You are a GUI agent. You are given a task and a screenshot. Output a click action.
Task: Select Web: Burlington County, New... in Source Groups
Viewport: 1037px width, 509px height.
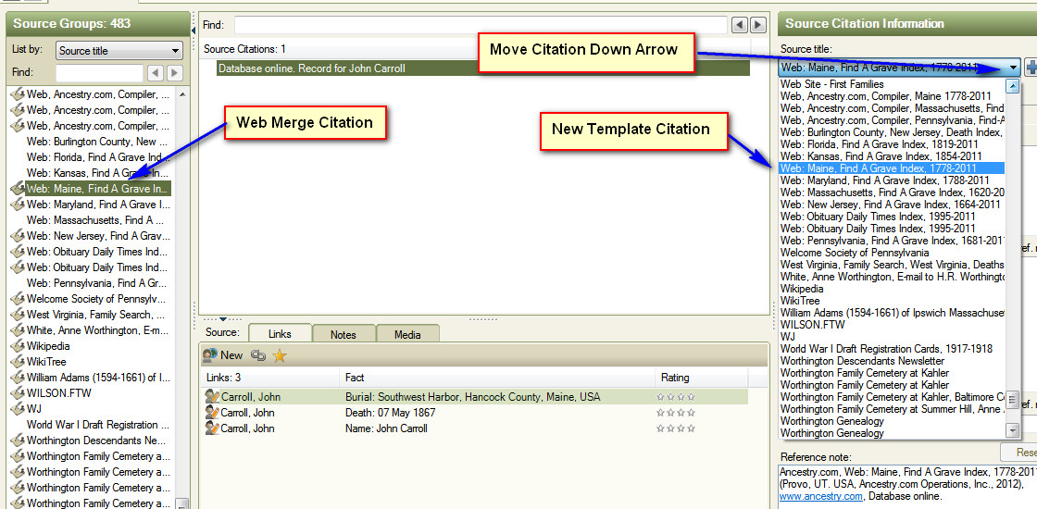97,142
